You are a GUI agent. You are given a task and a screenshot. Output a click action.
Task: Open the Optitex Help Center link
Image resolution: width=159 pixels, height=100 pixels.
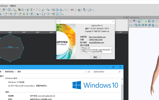coord(96,40)
